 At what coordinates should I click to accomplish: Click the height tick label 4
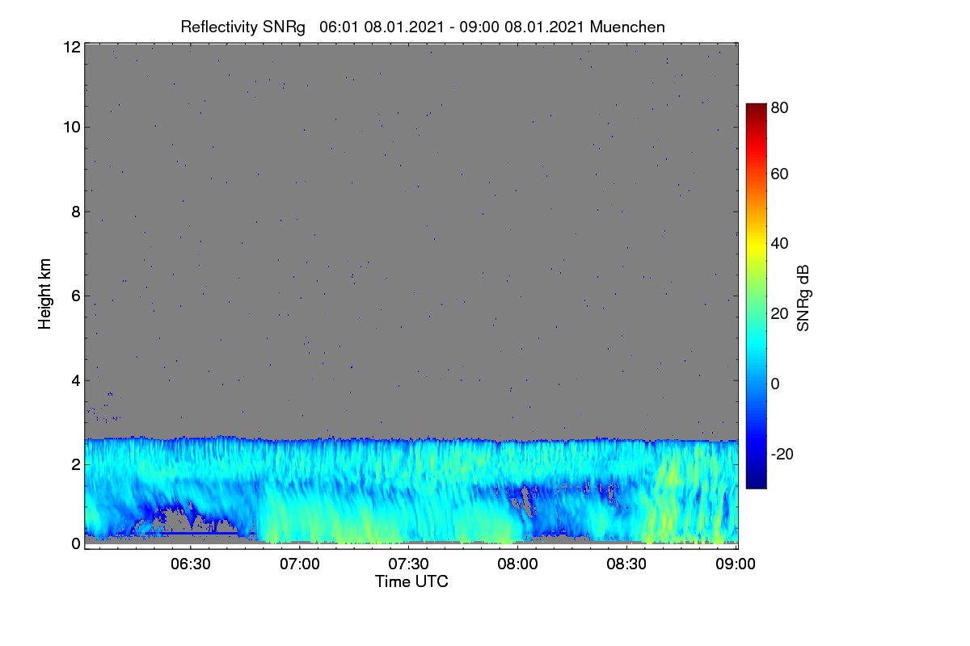tap(75, 380)
